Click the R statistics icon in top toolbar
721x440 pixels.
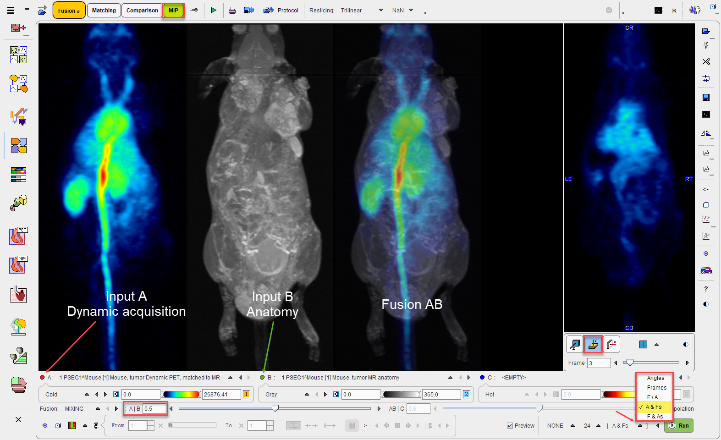[674, 10]
